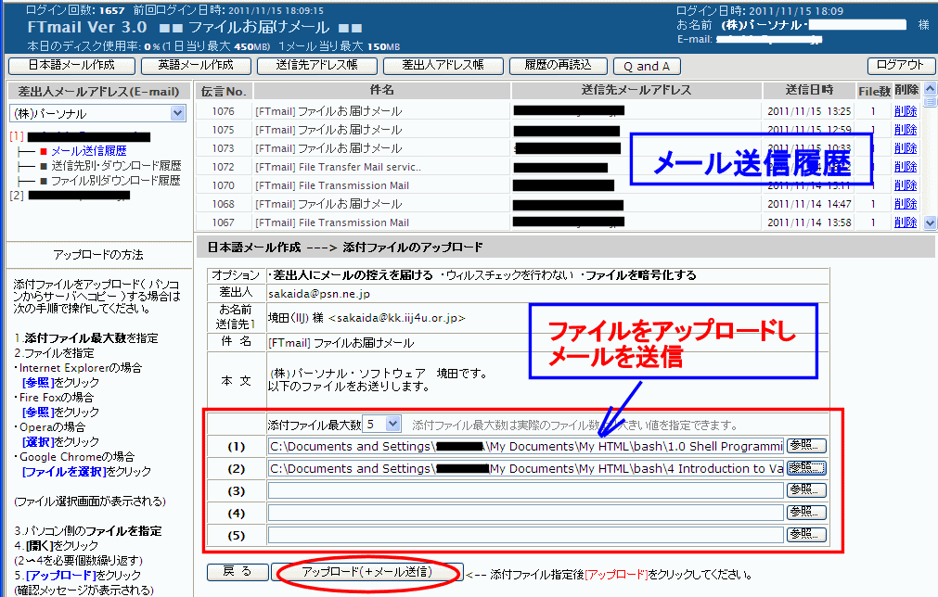This screenshot has height=597, width=938.
Task: Select 送信先別・ダウンロード履歴 tree item
Action: point(116,166)
